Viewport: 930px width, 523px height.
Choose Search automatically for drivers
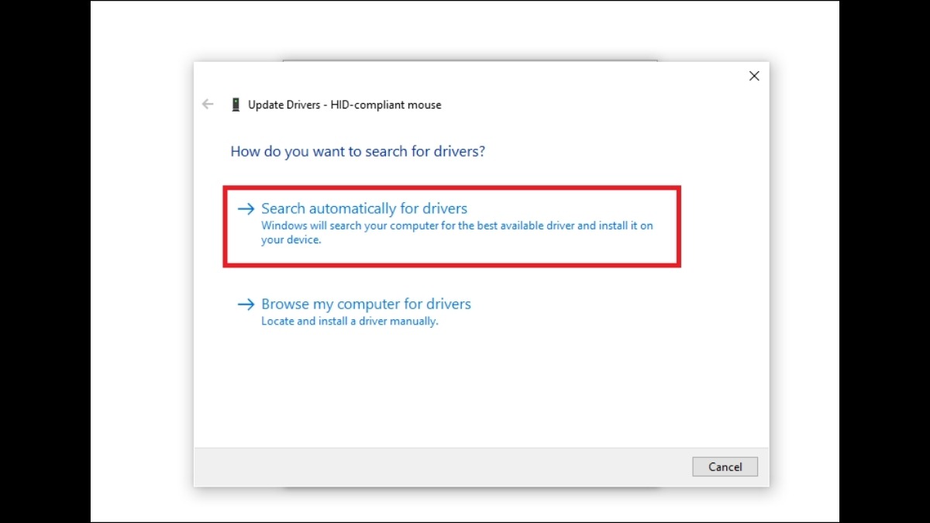452,226
